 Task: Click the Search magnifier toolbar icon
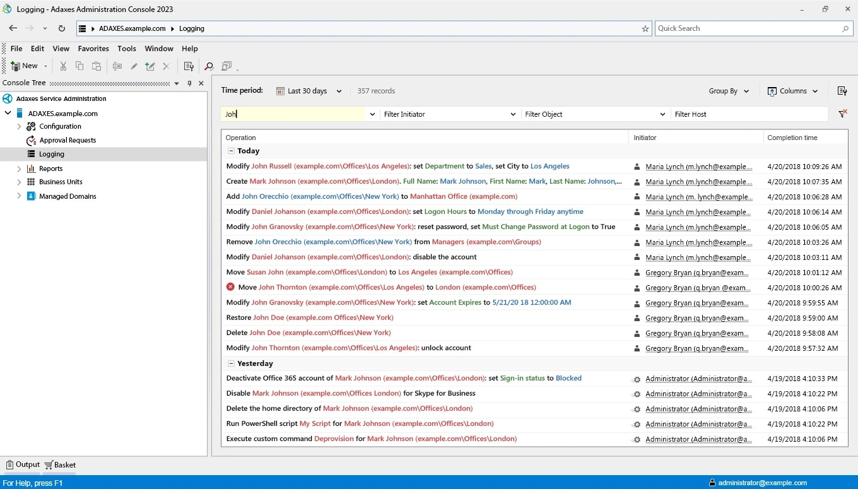click(x=209, y=66)
